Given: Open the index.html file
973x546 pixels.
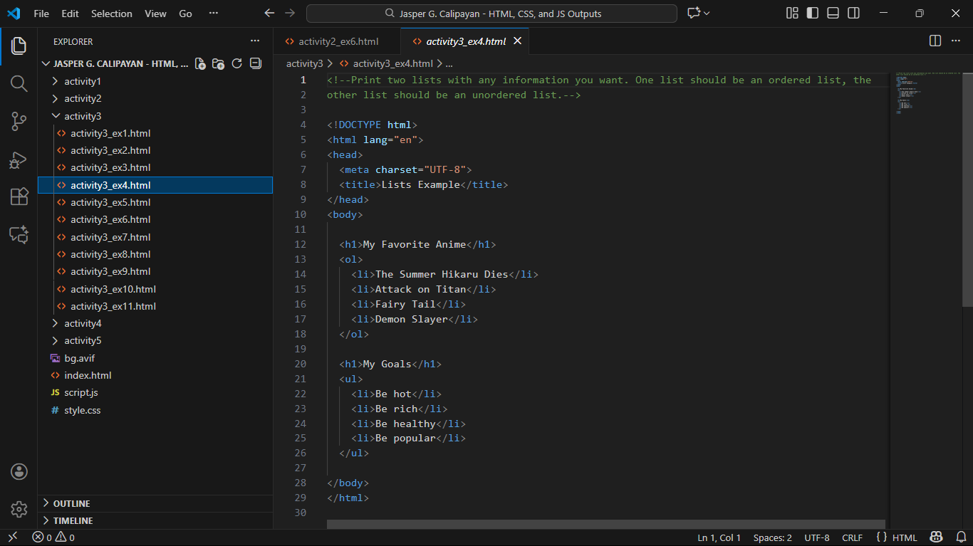Looking at the screenshot, I should pyautogui.click(x=88, y=375).
